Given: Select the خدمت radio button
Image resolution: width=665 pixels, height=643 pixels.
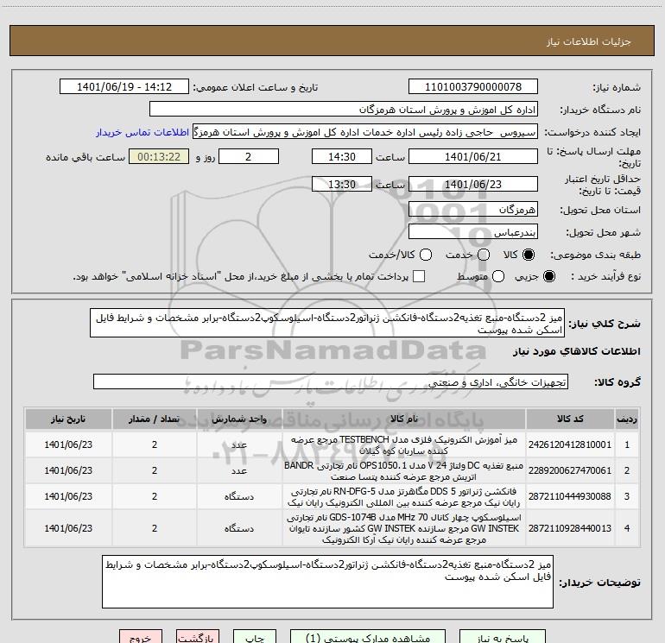Looking at the screenshot, I should [484, 255].
